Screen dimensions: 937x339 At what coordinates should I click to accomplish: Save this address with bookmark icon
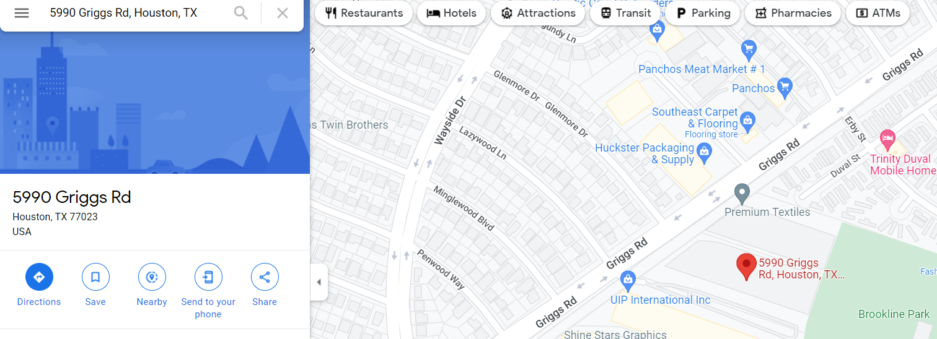(x=95, y=277)
